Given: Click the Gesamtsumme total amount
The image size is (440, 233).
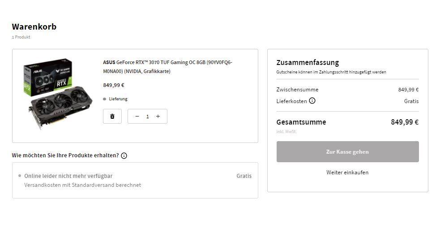Looking at the screenshot, I should coord(405,122).
